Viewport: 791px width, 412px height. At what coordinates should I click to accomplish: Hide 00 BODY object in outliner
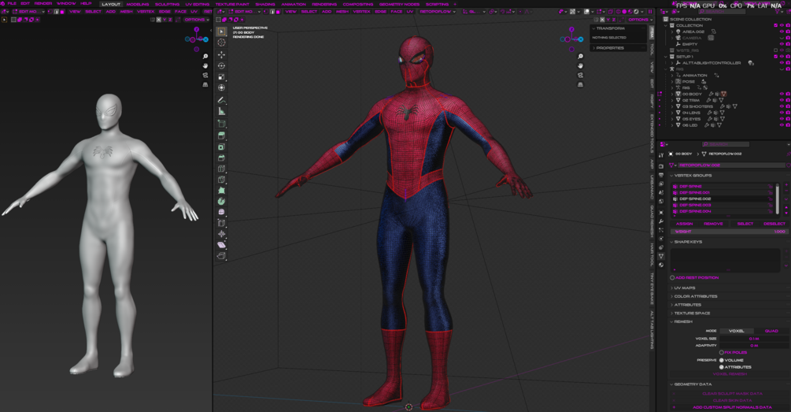pyautogui.click(x=782, y=94)
